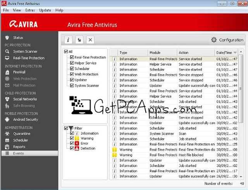248x190 pixels.
Task: Click the Safe Browsing icon
Action: [7, 105]
